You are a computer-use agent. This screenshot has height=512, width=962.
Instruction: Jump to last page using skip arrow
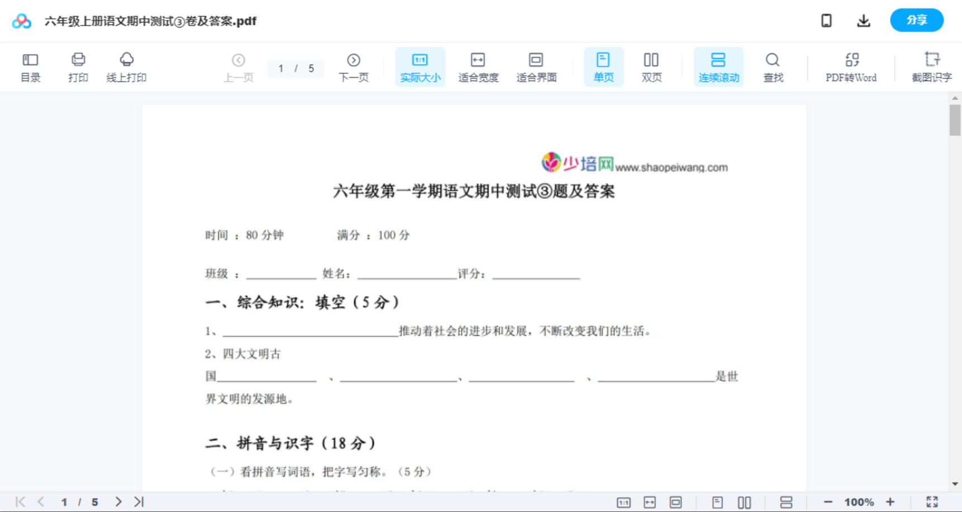[139, 501]
